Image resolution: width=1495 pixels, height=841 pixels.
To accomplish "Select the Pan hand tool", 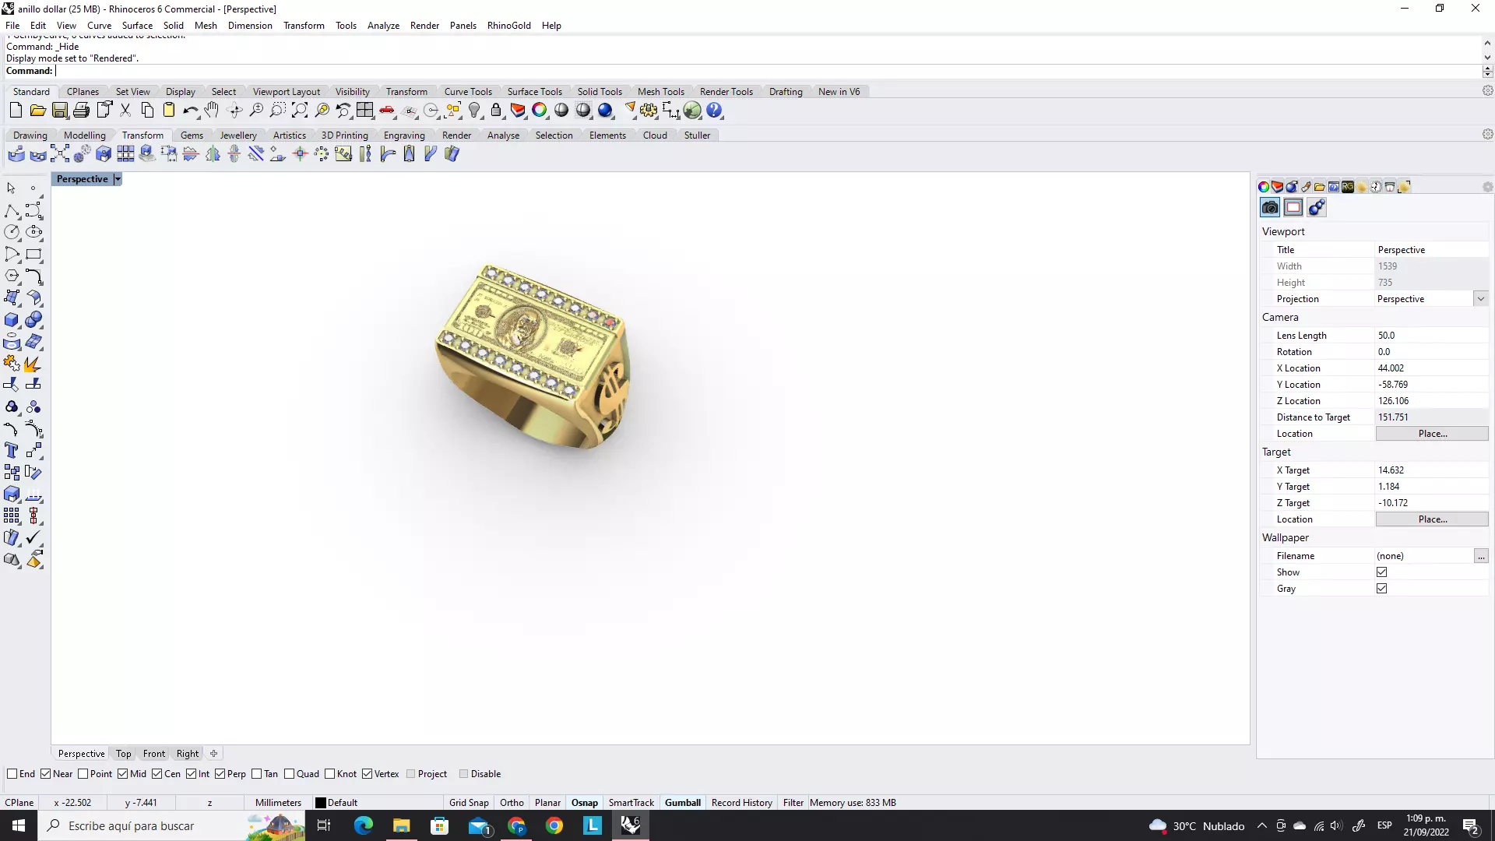I will [212, 111].
